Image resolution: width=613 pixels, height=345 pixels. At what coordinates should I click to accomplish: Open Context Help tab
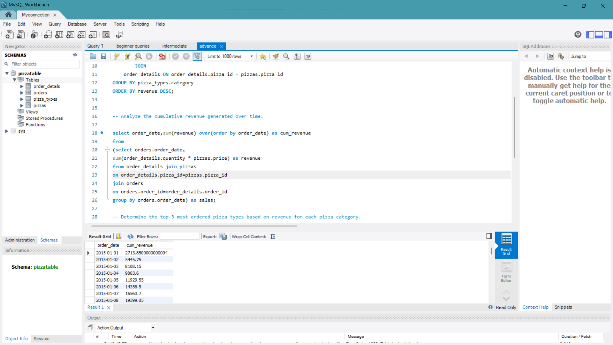coord(535,307)
